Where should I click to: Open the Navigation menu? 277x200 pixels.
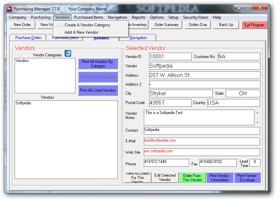118,17
